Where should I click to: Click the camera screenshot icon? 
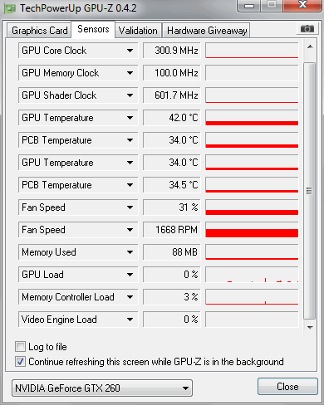tap(307, 28)
